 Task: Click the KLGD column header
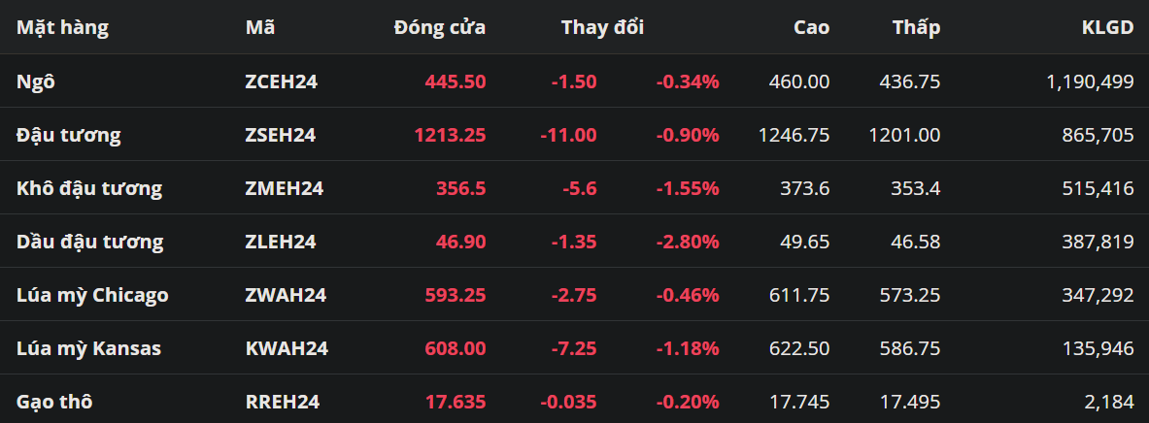(x=1107, y=27)
